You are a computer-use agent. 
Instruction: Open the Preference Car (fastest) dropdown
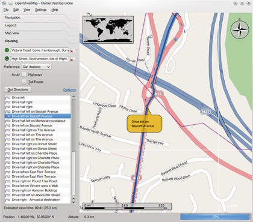(36, 67)
